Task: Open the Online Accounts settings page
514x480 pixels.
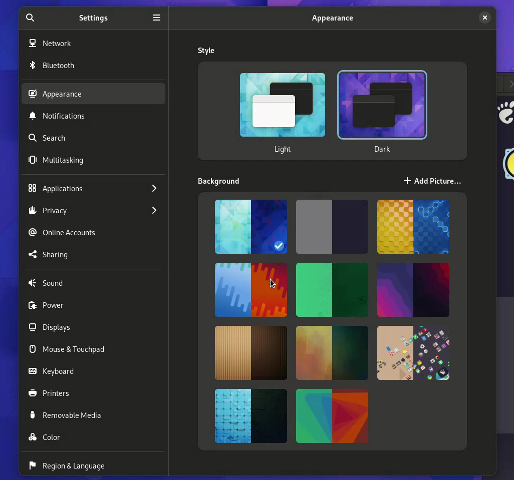Action: [68, 233]
